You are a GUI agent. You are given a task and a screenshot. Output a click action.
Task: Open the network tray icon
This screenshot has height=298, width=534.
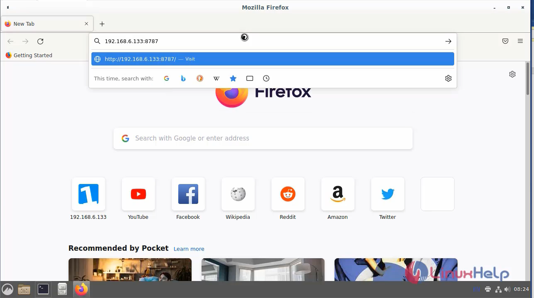pos(498,289)
